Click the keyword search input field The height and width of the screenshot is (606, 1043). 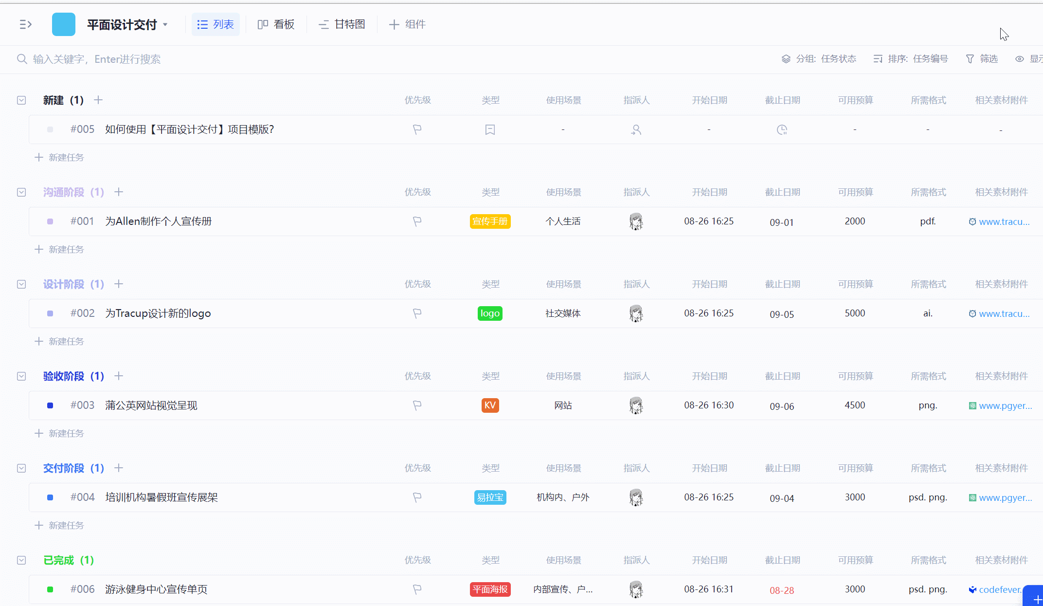97,59
